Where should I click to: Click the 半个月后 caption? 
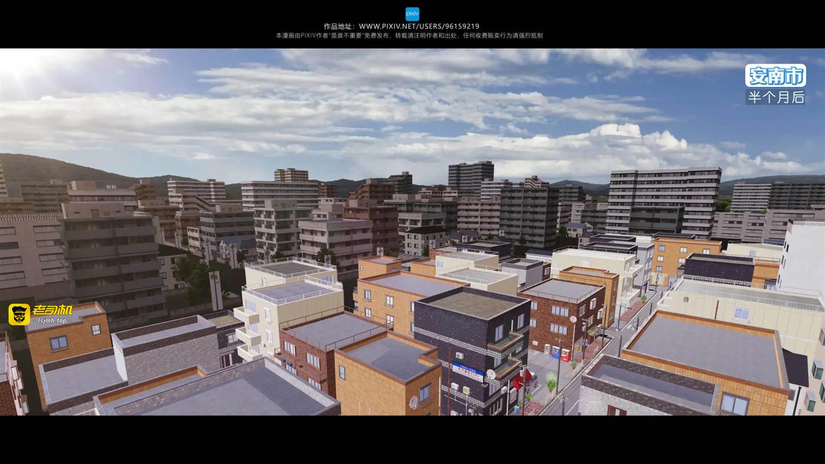click(776, 97)
